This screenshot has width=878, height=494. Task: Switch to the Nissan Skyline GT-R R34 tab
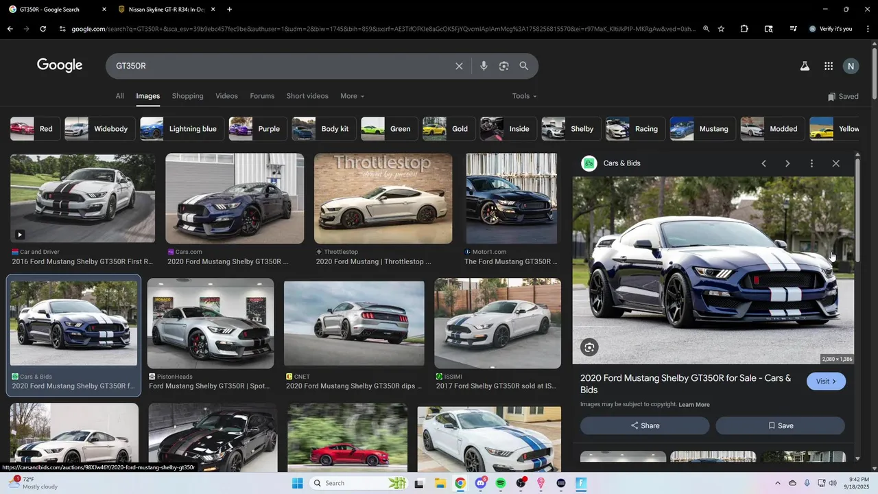click(167, 10)
